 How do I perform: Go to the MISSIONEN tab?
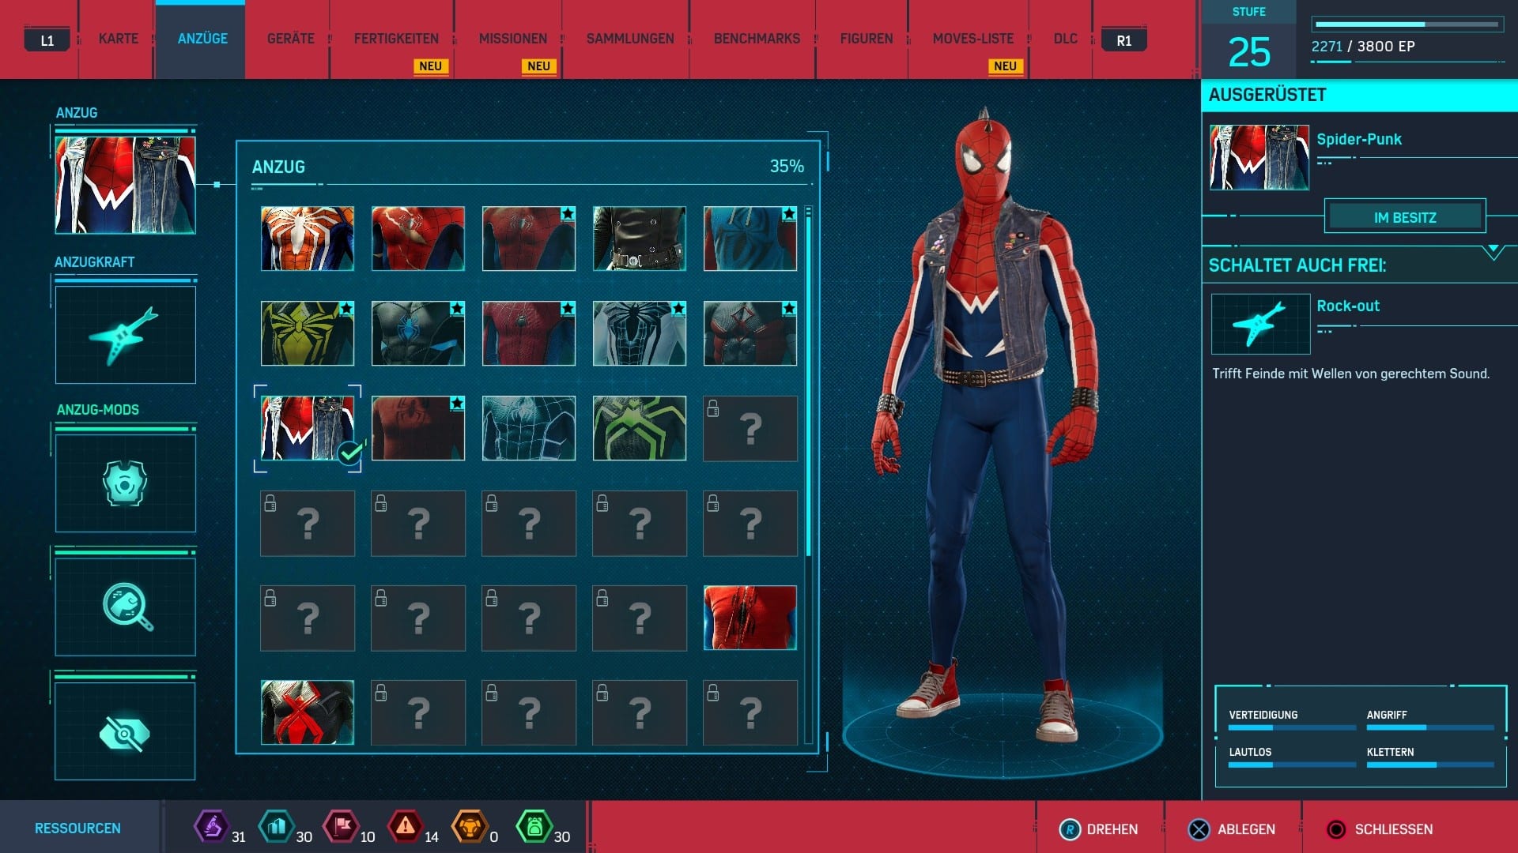point(512,39)
